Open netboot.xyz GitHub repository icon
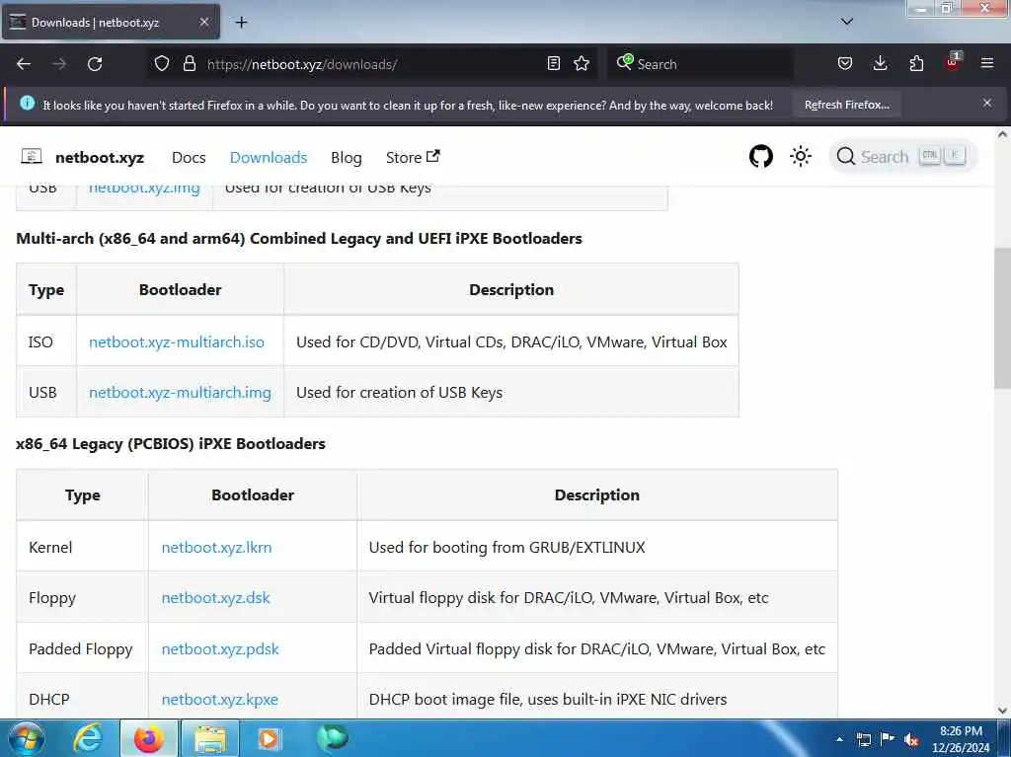 point(761,156)
